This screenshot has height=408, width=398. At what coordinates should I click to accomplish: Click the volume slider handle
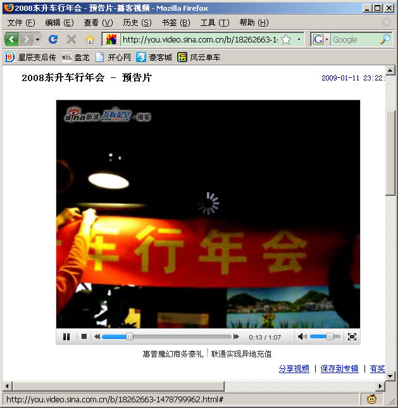(x=330, y=336)
